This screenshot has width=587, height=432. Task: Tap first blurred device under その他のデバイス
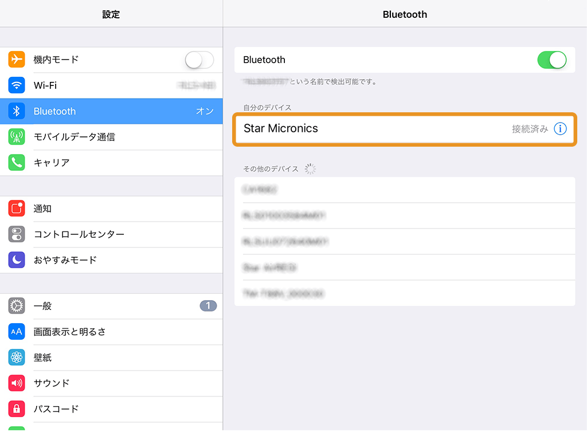(405, 190)
